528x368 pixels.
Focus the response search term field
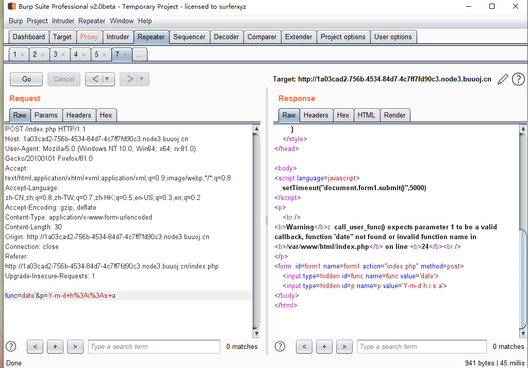coord(422,346)
